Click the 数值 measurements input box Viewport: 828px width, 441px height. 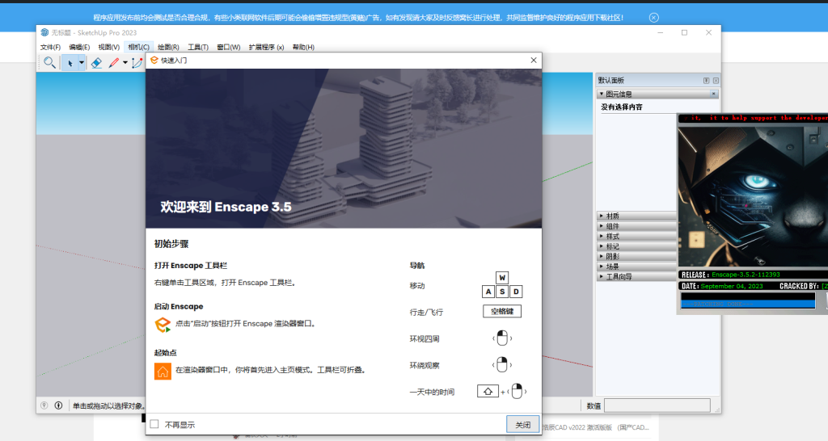657,405
